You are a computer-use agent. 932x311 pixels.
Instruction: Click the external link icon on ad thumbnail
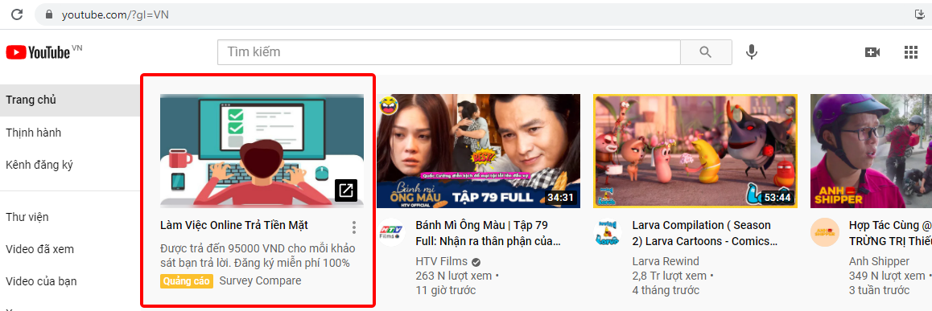tap(346, 190)
